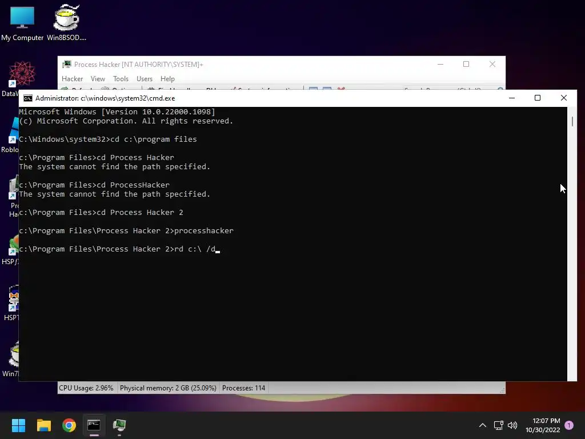This screenshot has width=585, height=439.
Task: Close the Process Hacker window
Action: tap(492, 64)
